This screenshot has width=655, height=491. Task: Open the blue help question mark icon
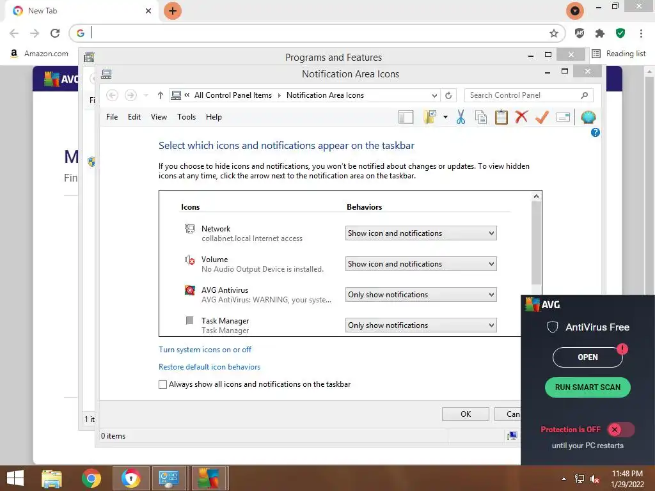pyautogui.click(x=596, y=133)
